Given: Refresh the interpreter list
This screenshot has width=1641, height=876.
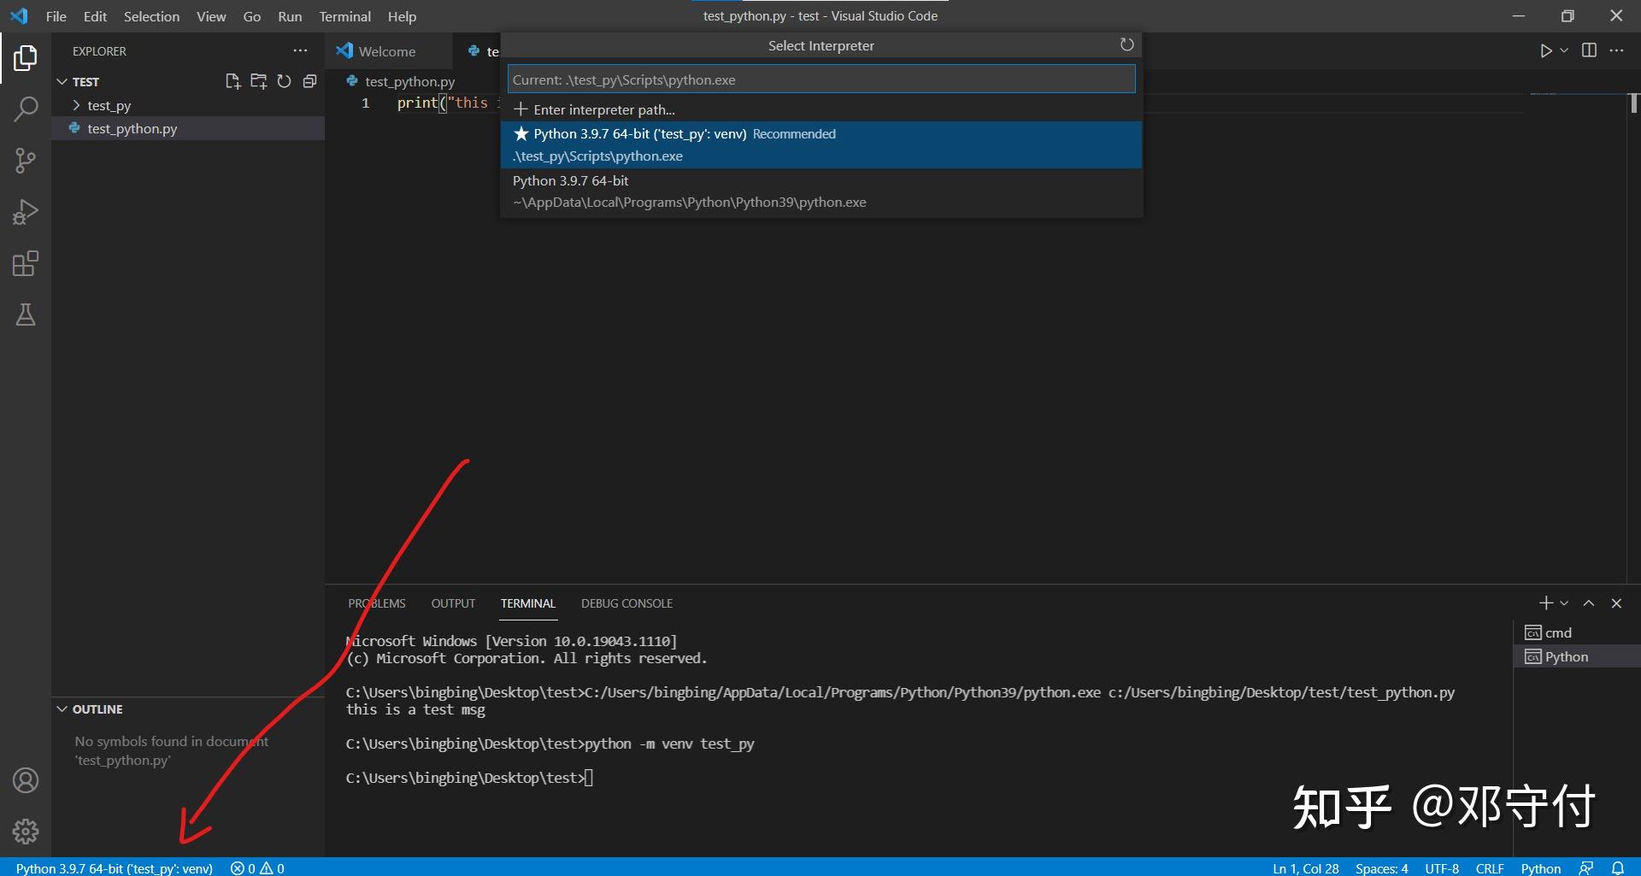Looking at the screenshot, I should coord(1126,44).
